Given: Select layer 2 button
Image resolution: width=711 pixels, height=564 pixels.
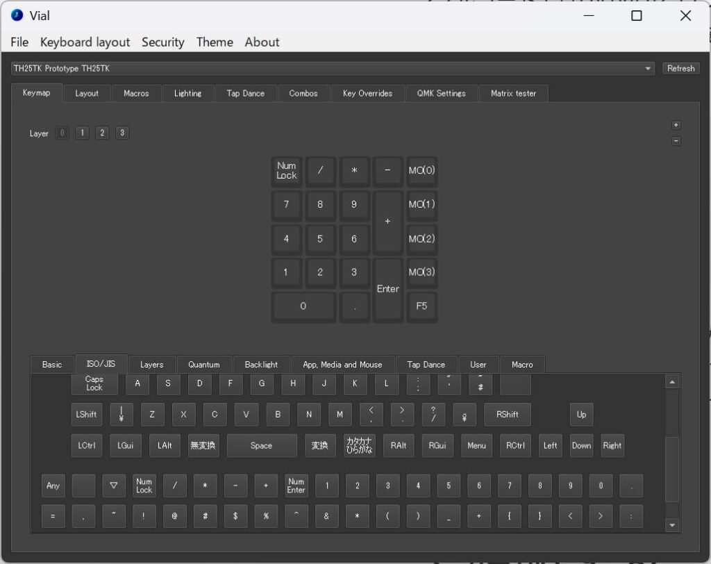Looking at the screenshot, I should coord(102,133).
